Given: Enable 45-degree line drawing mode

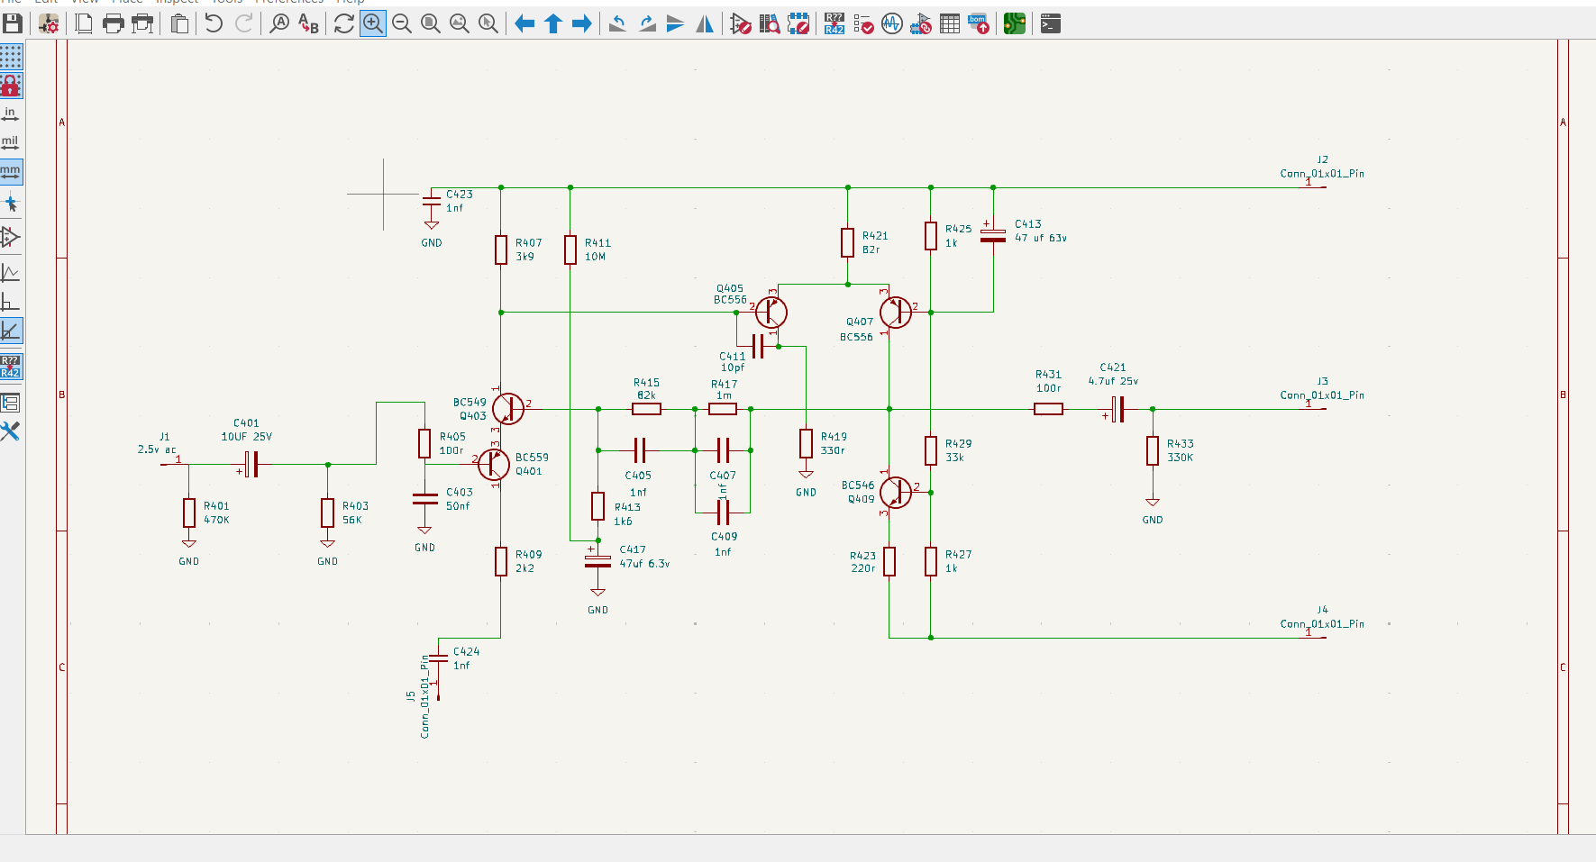Looking at the screenshot, I should (x=11, y=331).
